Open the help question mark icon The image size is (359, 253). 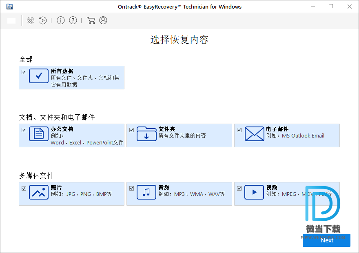73,20
